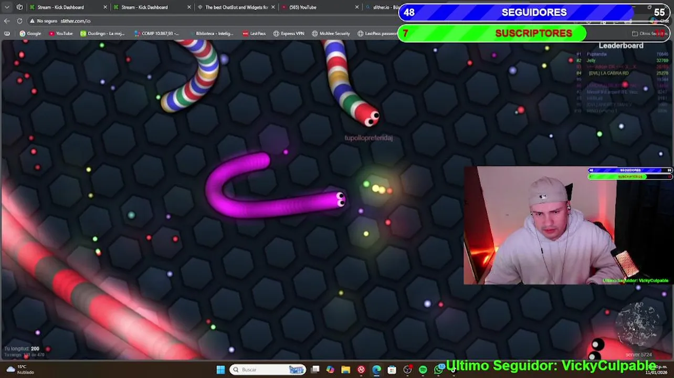Open the YouTube bookmark

[60, 34]
